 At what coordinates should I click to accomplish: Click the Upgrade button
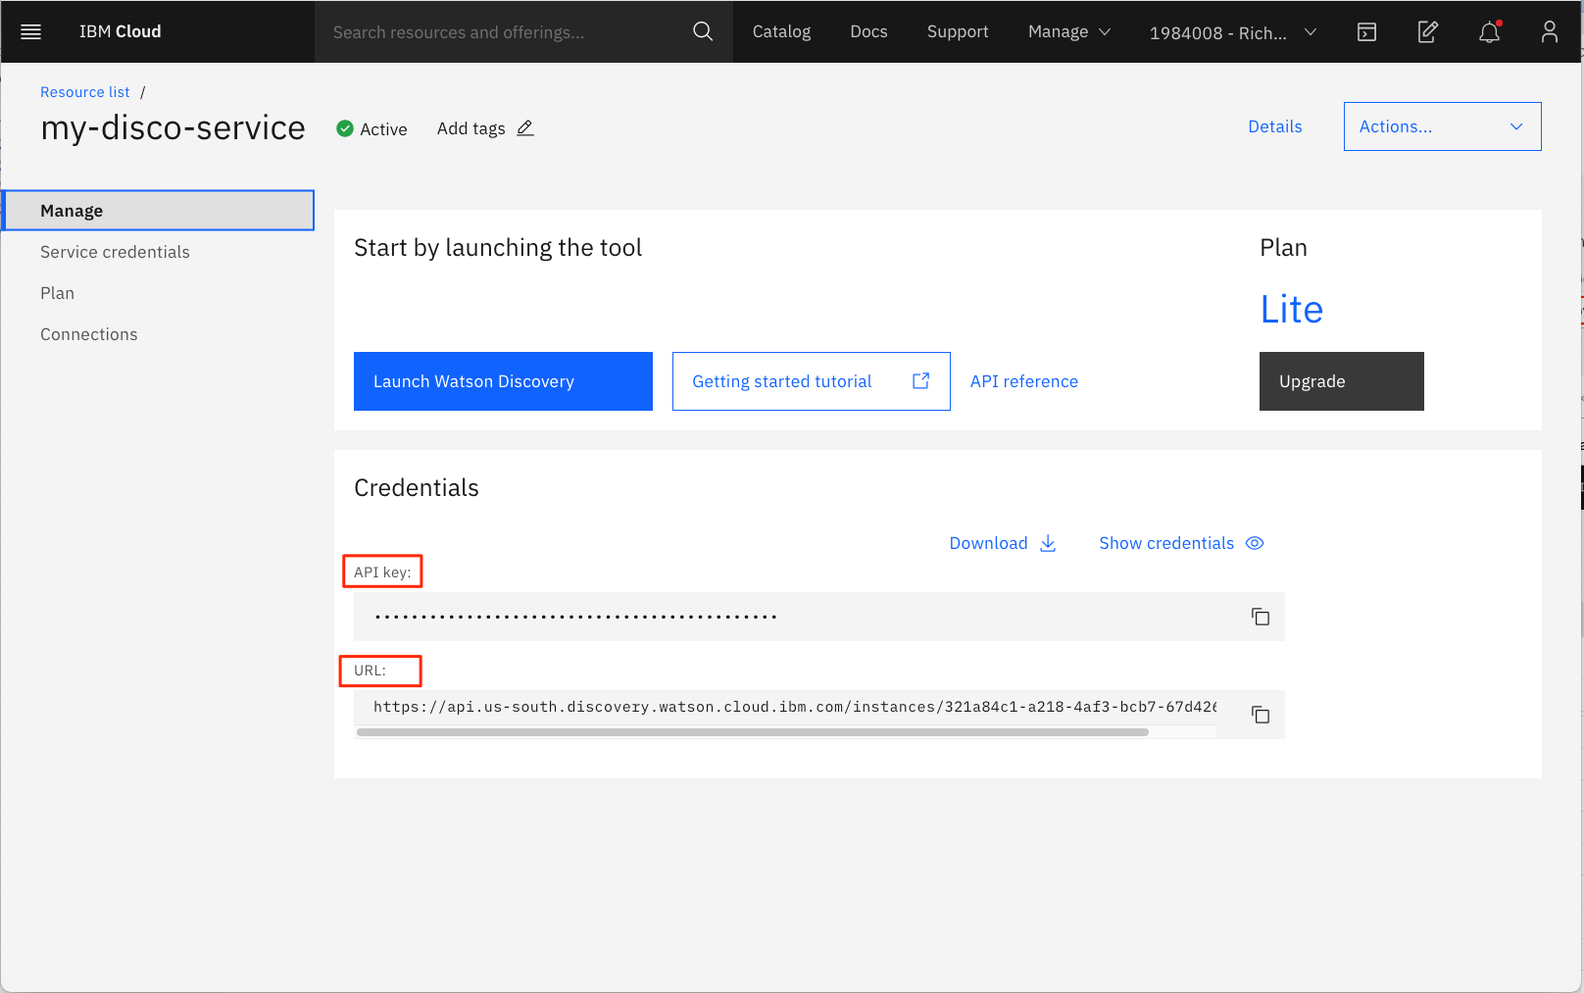point(1342,381)
